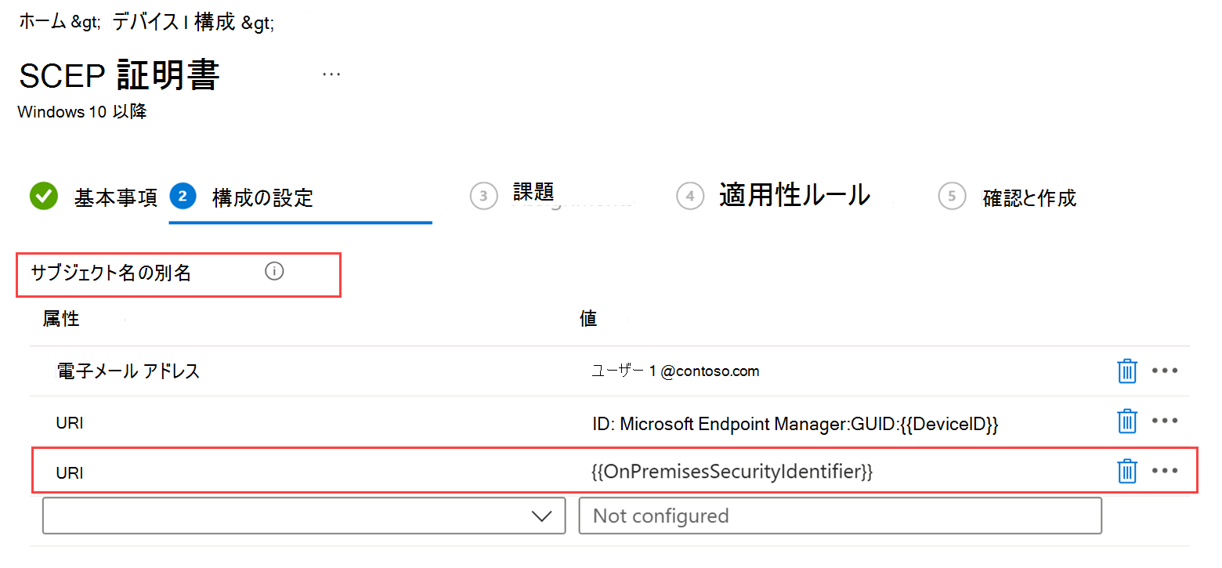This screenshot has width=1222, height=568.
Task: Click info icon next to サブジェクト名の別名
Action: pos(274,272)
